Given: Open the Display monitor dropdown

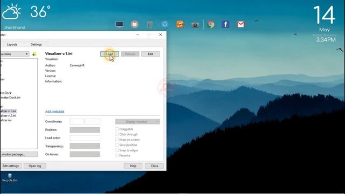Looking at the screenshot, I should tap(137, 122).
